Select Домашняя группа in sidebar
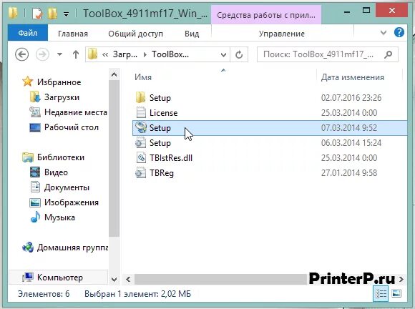 point(72,247)
